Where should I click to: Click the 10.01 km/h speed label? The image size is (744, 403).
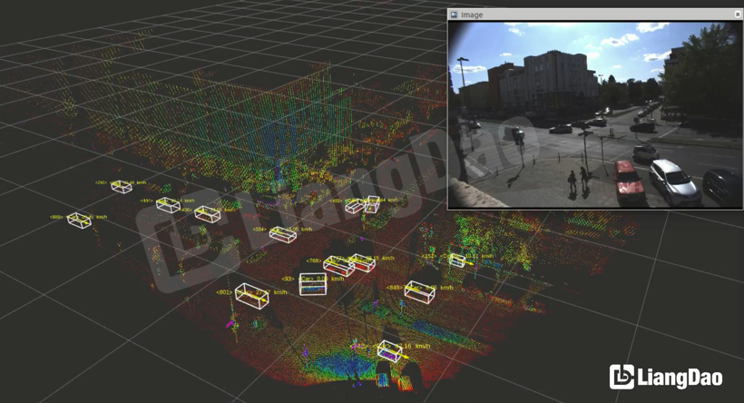(479, 256)
